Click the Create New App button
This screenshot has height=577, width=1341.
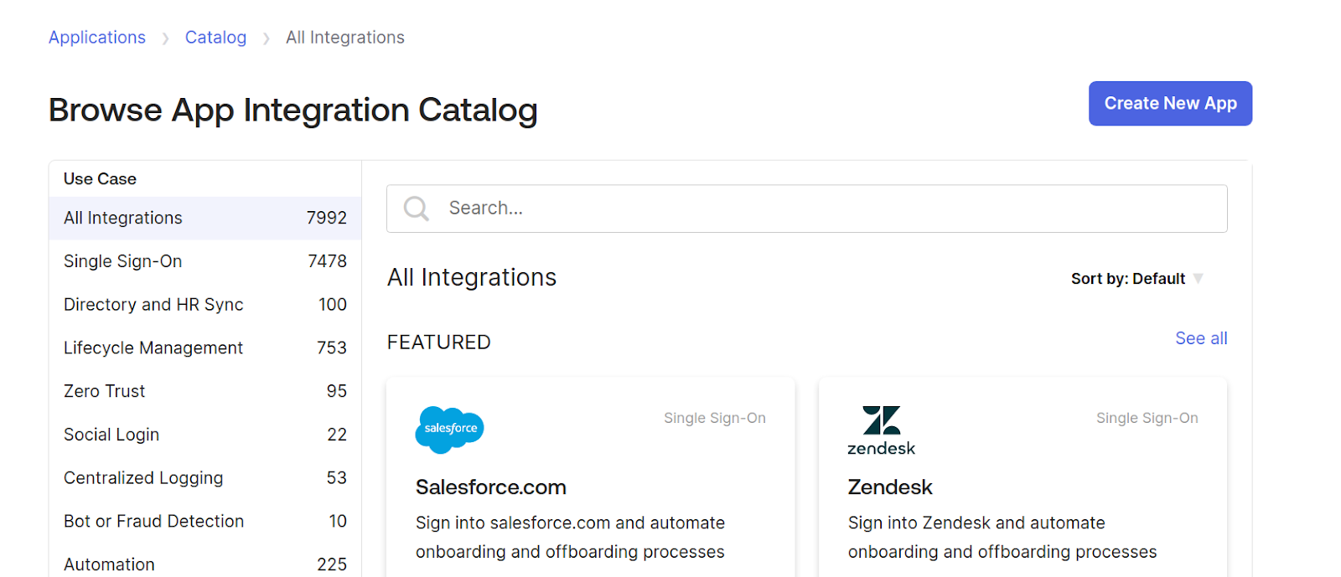coord(1169,104)
